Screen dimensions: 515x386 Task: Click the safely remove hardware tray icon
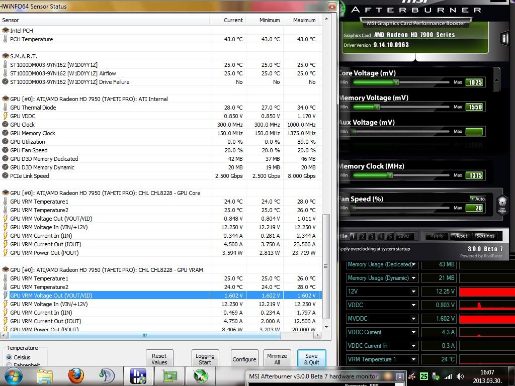tap(436, 376)
